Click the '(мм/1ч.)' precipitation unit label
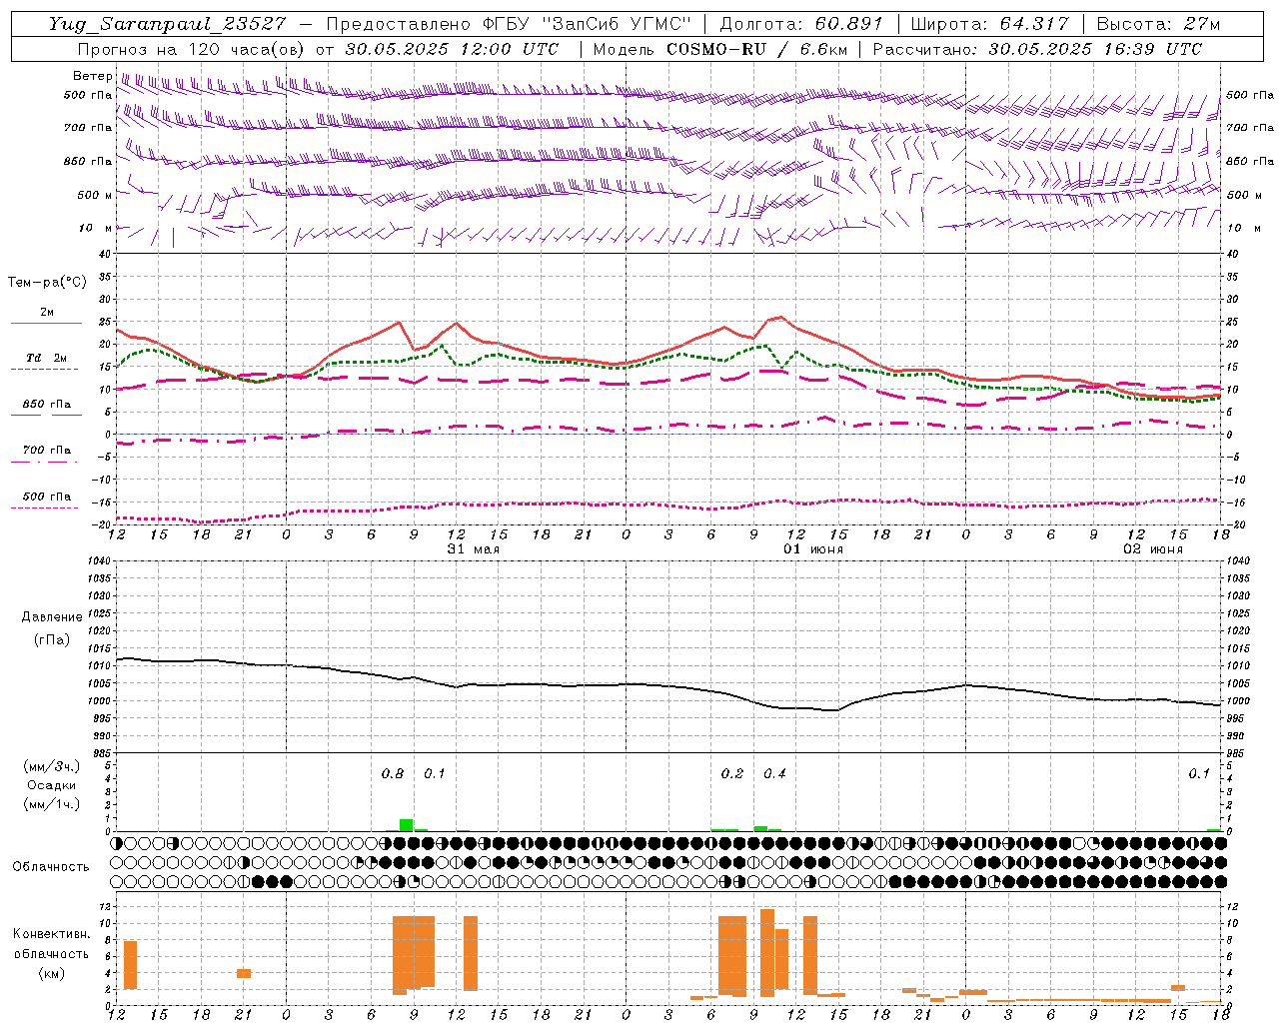 [x=52, y=804]
